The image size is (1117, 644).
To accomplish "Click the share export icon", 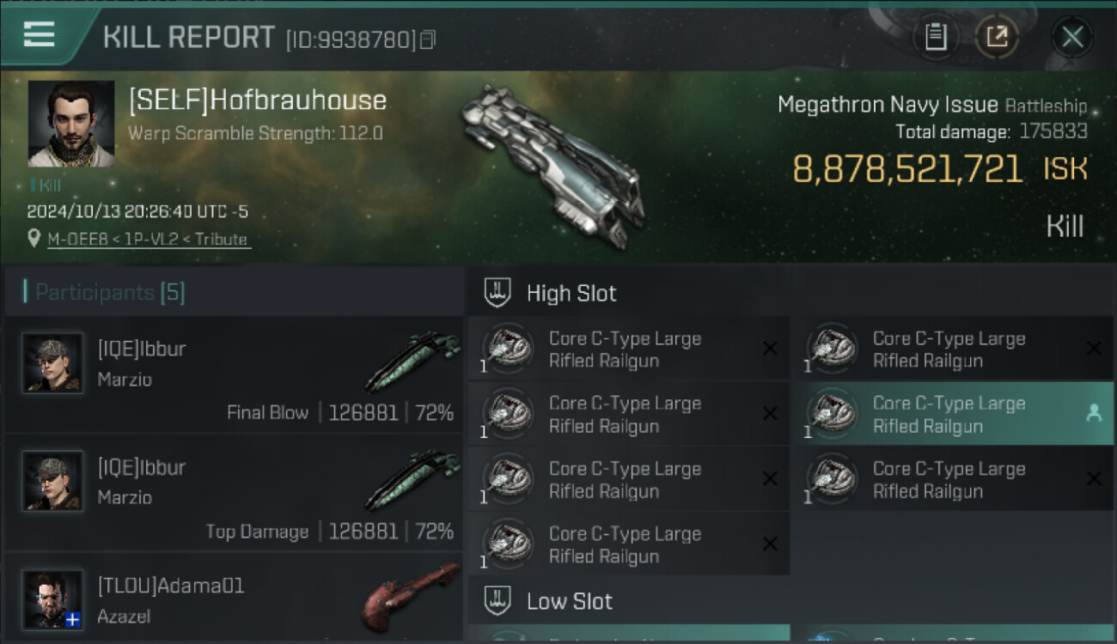I will point(997,37).
